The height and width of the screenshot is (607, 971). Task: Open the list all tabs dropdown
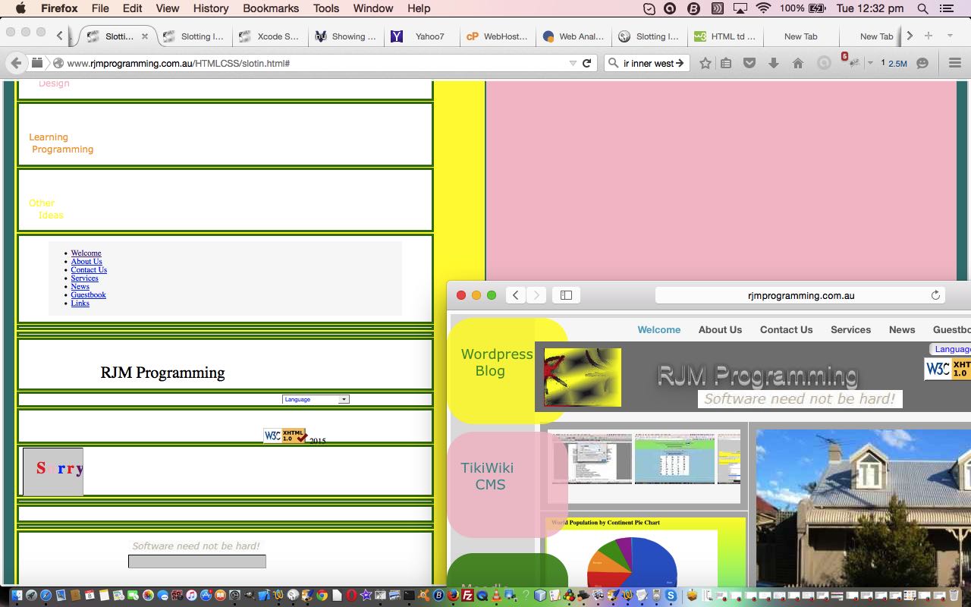[949, 36]
